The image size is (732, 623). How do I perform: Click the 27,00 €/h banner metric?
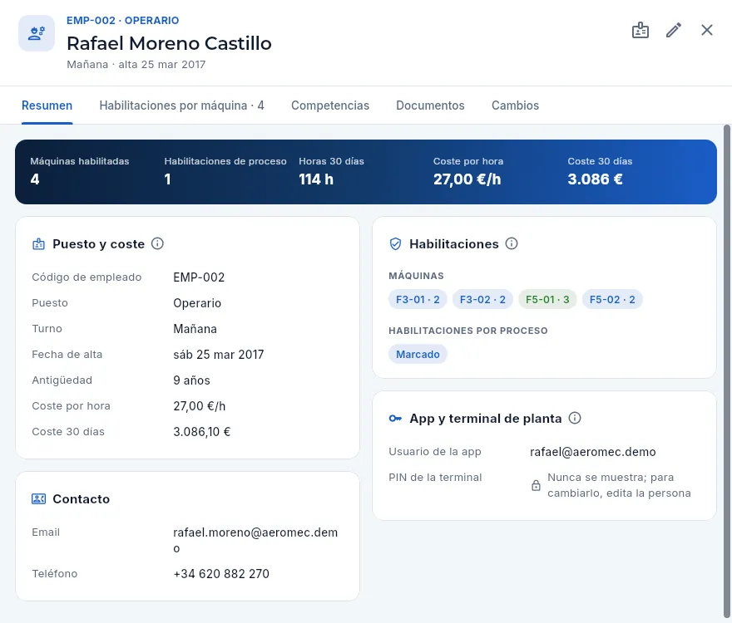click(x=467, y=179)
